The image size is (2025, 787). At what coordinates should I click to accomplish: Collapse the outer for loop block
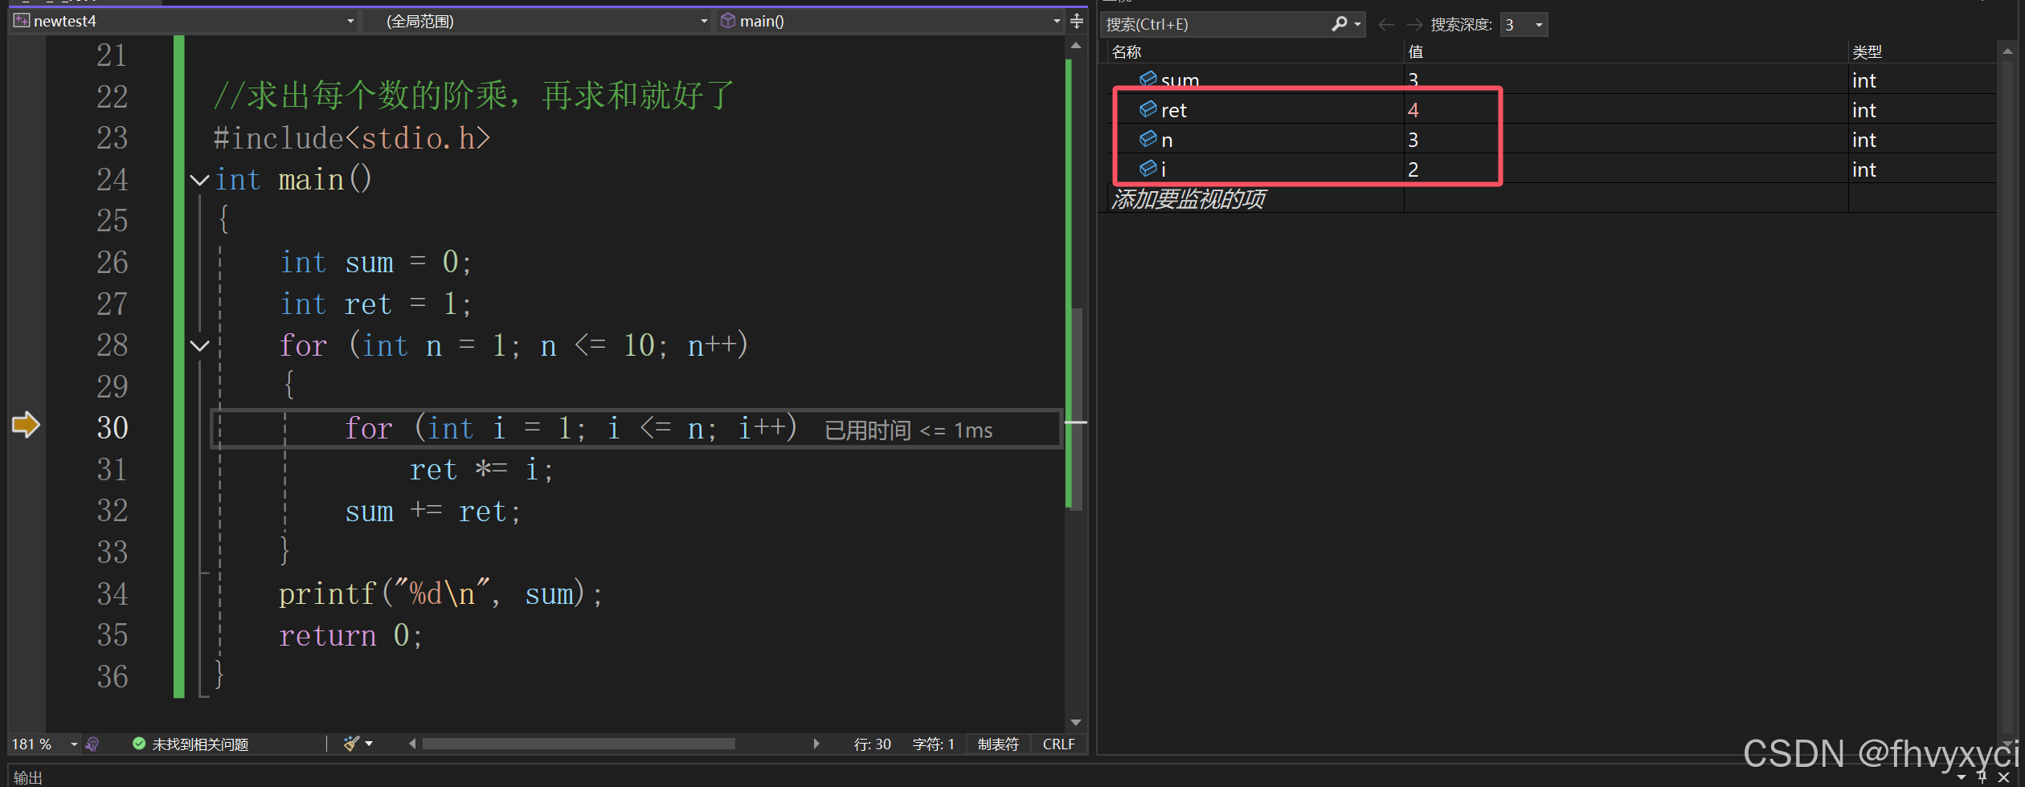tap(200, 346)
